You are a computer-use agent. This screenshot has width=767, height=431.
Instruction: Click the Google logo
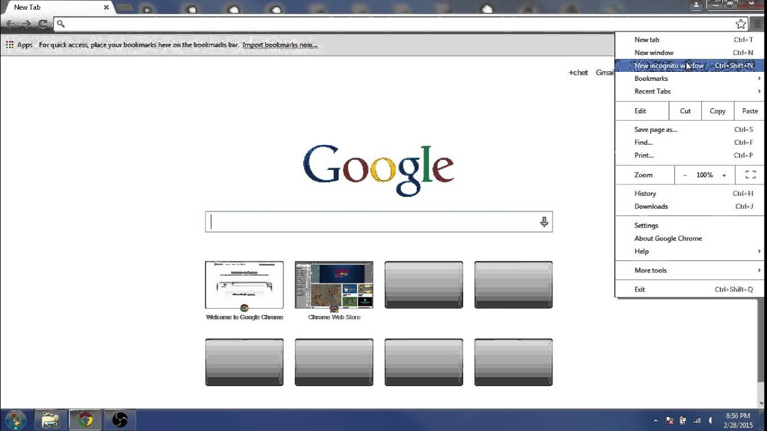(379, 169)
